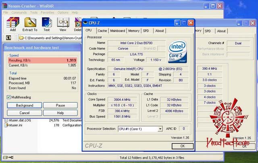This screenshot has height=163, width=258.
Task: Click the Level 2 4096 KBytes value
Action: click(174, 111)
